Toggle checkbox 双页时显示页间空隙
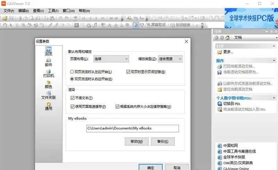The image size is (278, 170). pyautogui.click(x=146, y=72)
